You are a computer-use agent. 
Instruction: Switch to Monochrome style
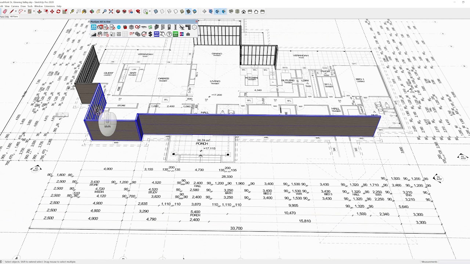(x=195, y=11)
